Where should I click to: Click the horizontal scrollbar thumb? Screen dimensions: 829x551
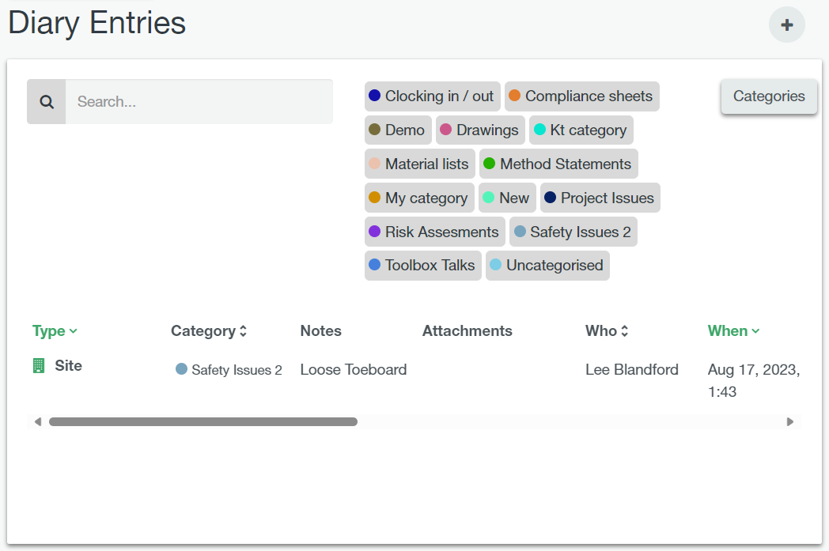203,421
